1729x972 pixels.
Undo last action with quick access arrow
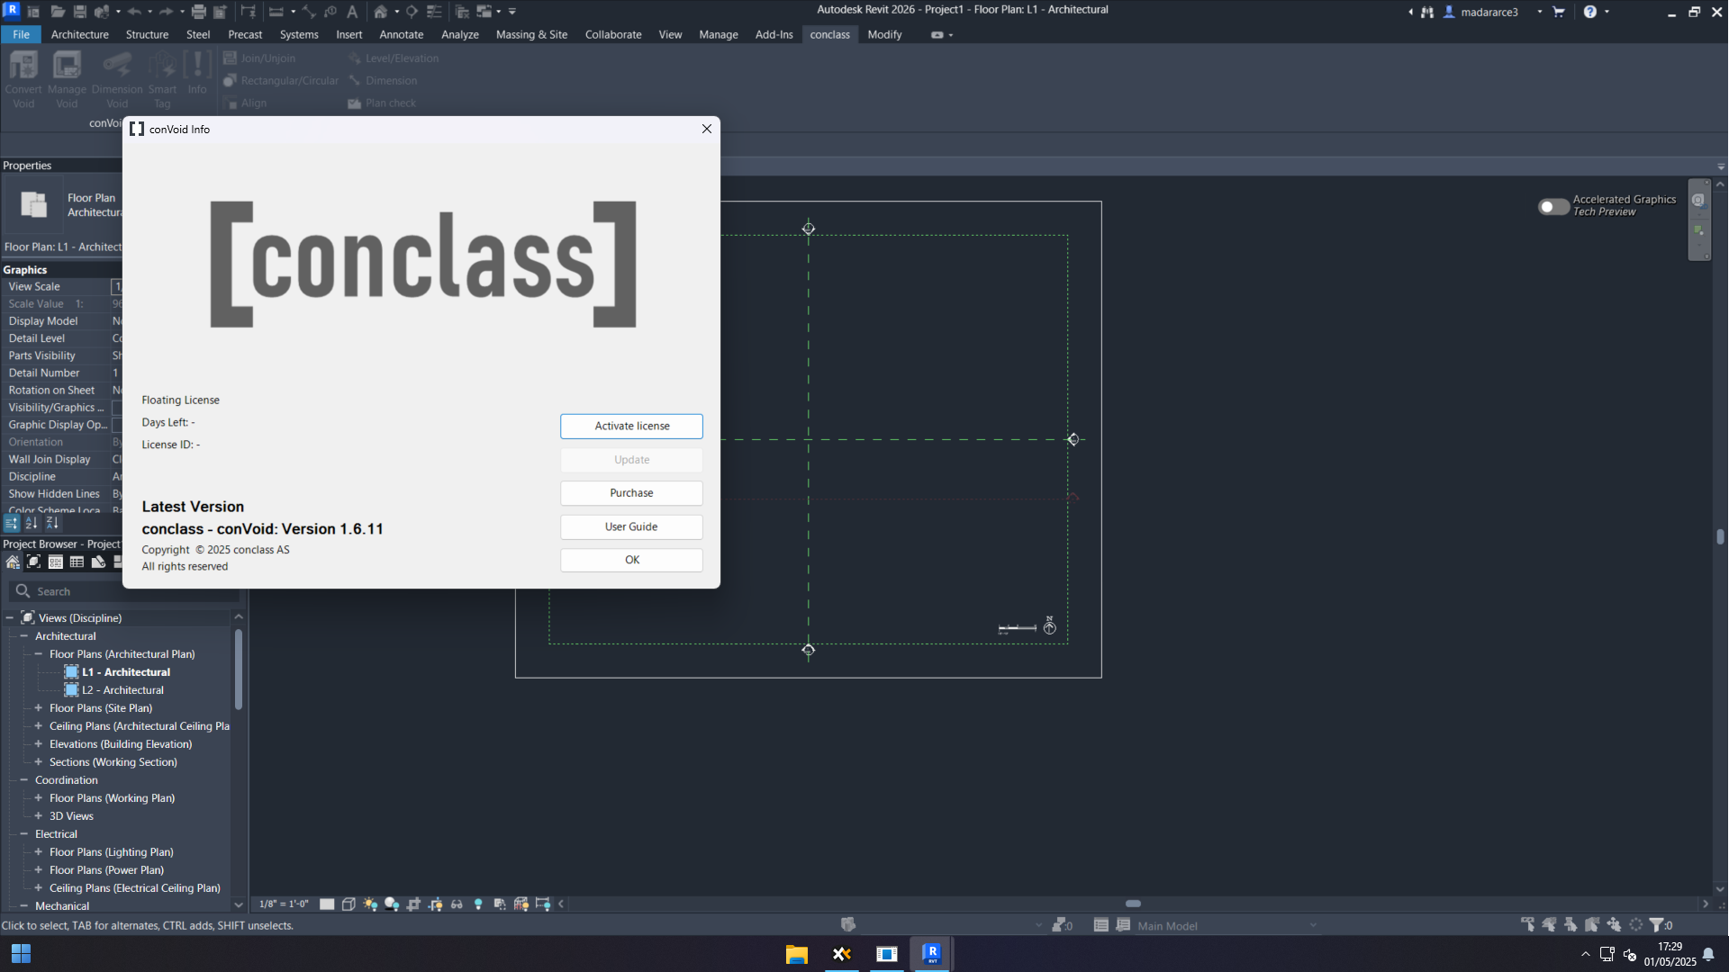point(134,12)
